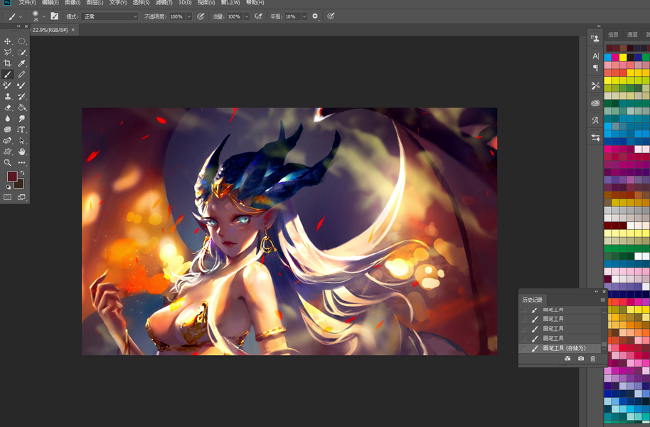This screenshot has width=650, height=427.
Task: Select the Elliptical Marquee tool
Action: 21,41
